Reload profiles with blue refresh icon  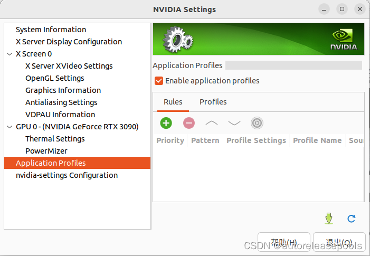pyautogui.click(x=352, y=219)
